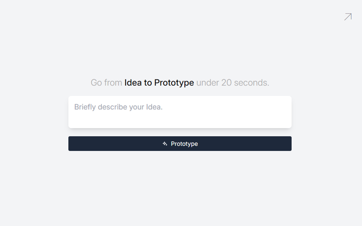The height and width of the screenshot is (226, 362).
Task: Focus the 'Briefly describe your Idea' text box
Action: click(x=180, y=112)
